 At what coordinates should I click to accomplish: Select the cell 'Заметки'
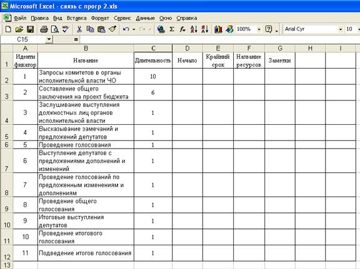280,61
